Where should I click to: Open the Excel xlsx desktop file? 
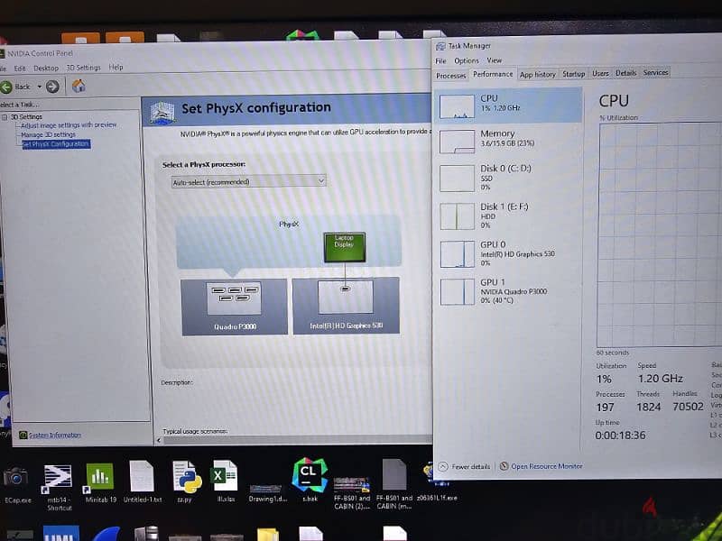click(225, 481)
